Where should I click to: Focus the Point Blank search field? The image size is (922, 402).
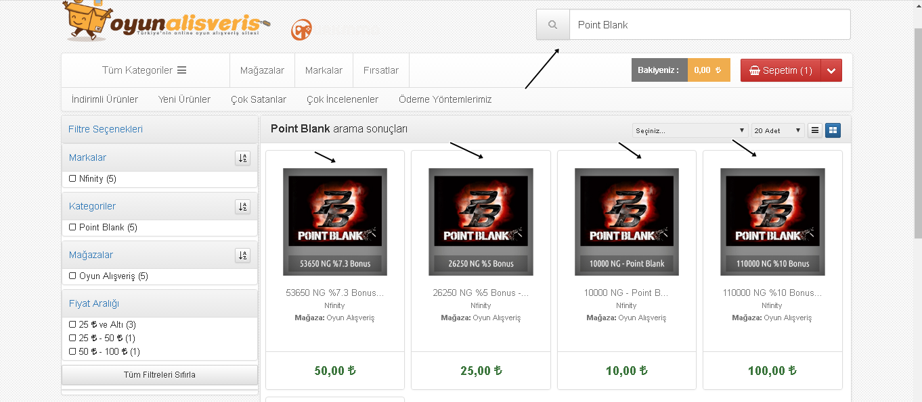click(709, 25)
